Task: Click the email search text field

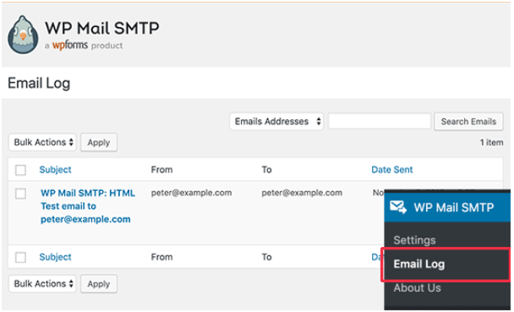Action: (380, 122)
